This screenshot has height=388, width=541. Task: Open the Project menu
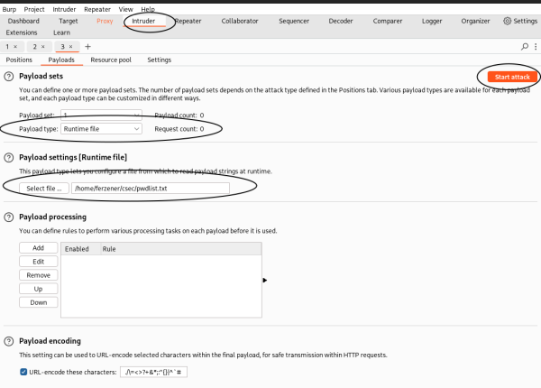[35, 8]
